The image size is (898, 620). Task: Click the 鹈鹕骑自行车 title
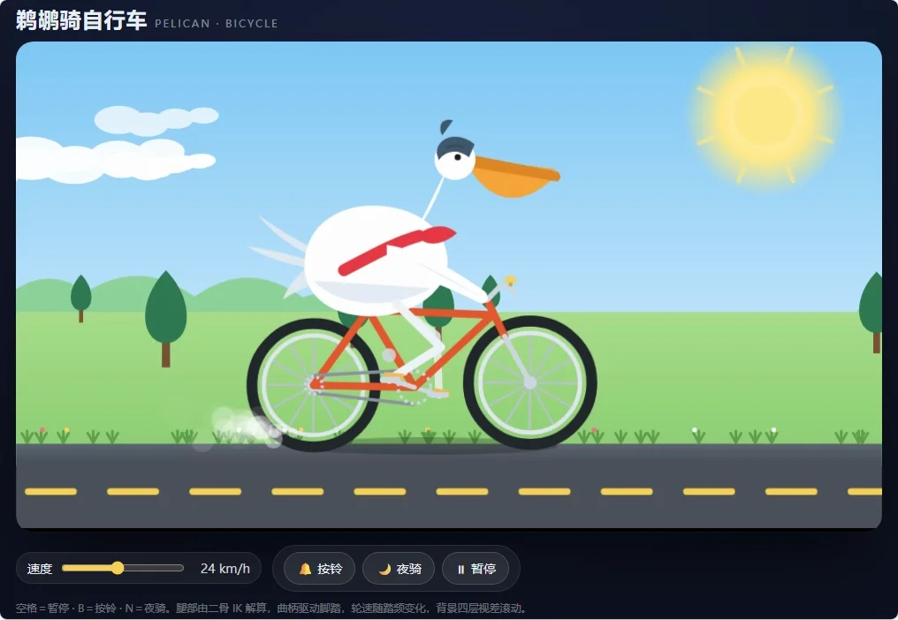click(80, 20)
